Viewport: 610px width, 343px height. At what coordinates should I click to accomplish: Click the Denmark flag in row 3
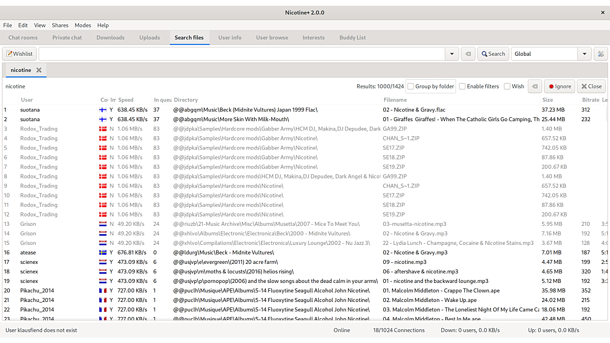103,129
